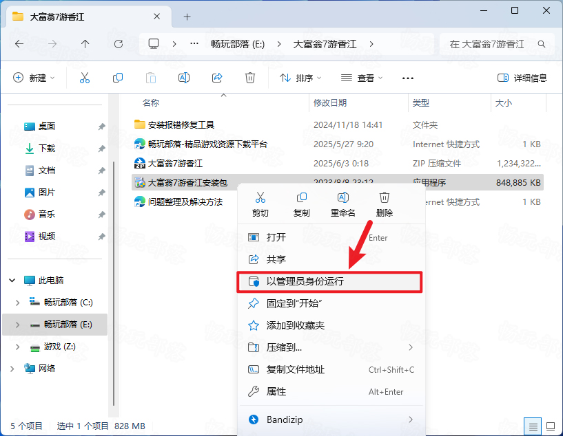Switch to large thumbnails view icon
Image resolution: width=563 pixels, height=436 pixels.
point(551,426)
